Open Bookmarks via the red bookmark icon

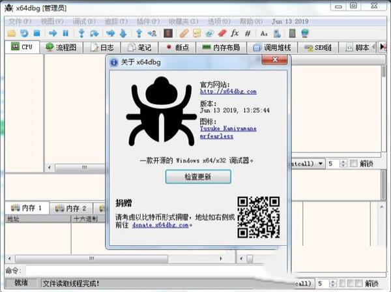[222, 33]
